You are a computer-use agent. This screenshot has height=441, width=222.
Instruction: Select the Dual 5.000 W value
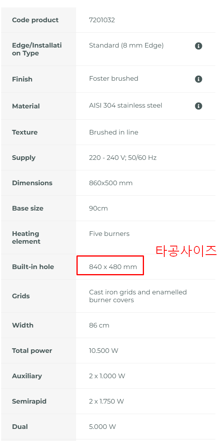[103, 427]
